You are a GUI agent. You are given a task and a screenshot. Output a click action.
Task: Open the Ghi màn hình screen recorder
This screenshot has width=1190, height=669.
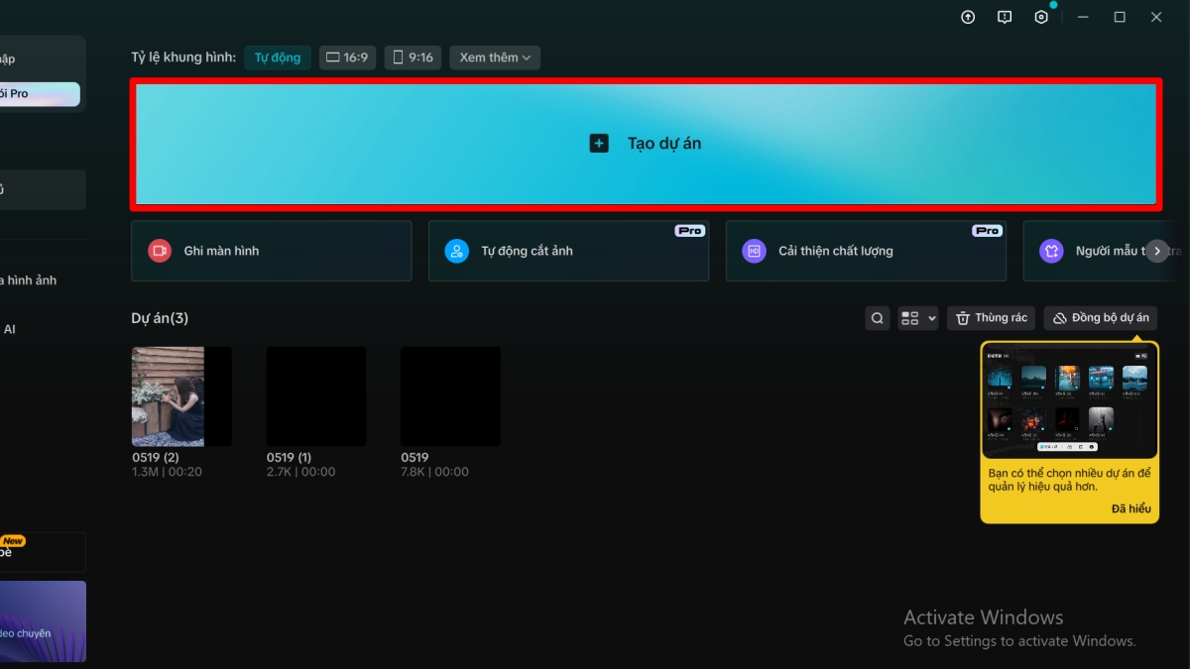point(271,251)
